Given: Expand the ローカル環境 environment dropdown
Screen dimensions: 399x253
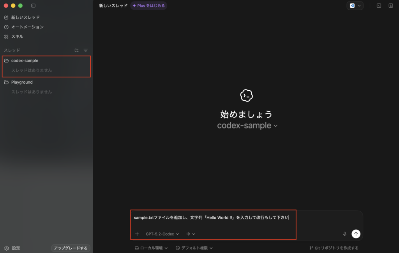Looking at the screenshot, I should point(151,248).
